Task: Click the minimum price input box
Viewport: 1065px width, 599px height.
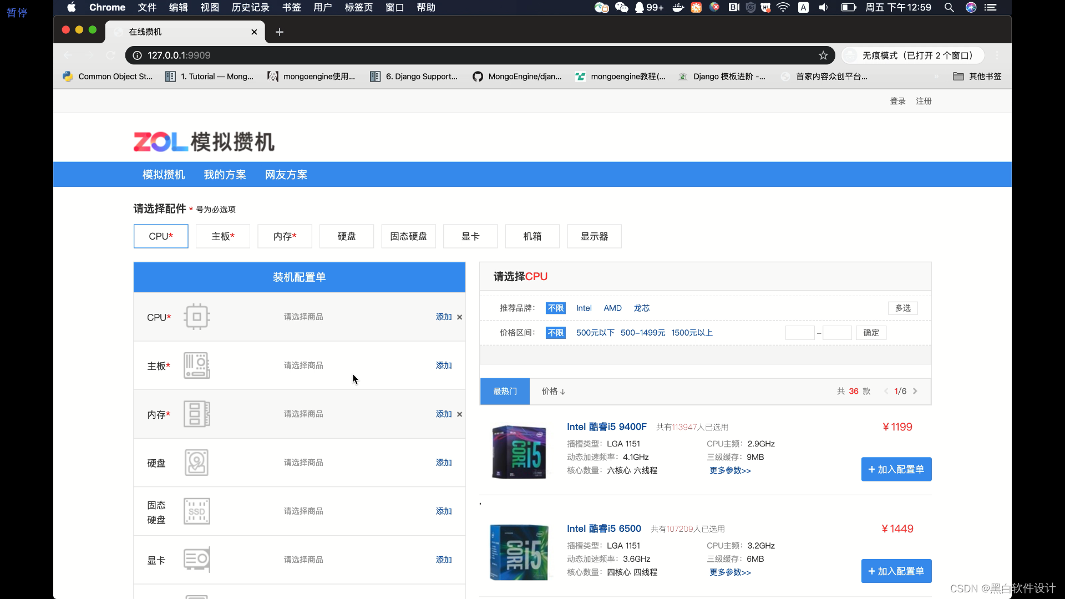Action: pos(800,333)
